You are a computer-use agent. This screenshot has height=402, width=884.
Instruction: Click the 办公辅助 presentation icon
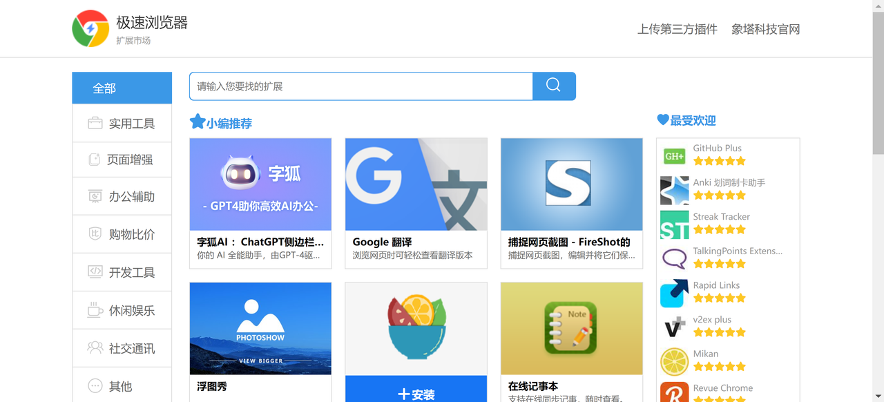[95, 196]
